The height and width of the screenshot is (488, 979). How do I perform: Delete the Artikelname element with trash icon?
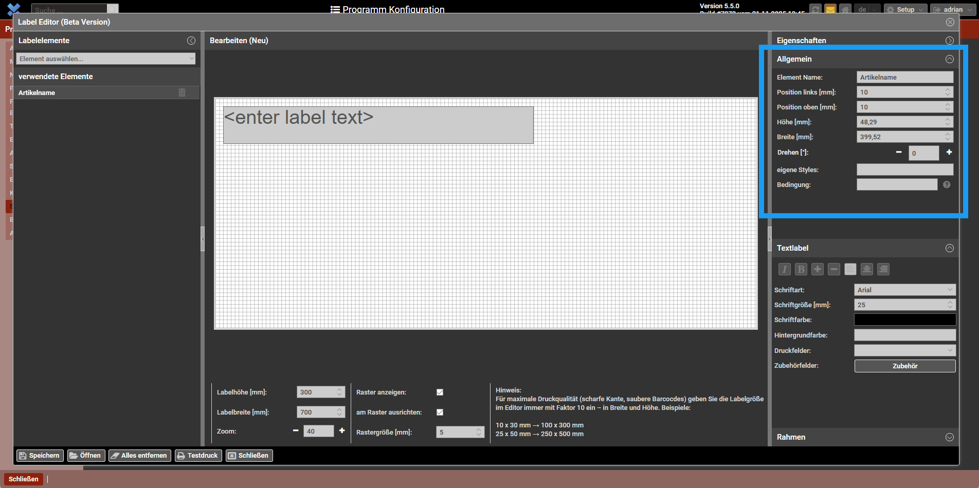[x=182, y=92]
